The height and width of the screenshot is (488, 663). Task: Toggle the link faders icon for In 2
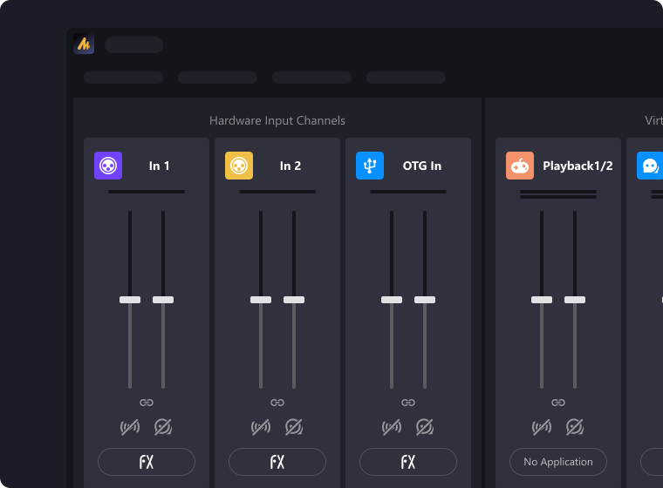tap(277, 403)
